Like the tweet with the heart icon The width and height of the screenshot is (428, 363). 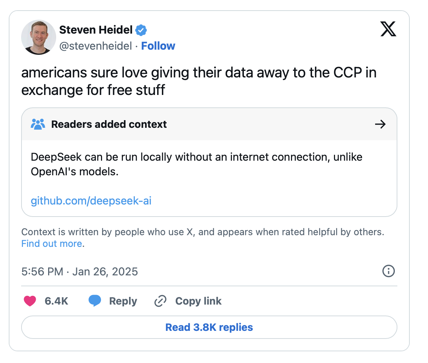point(30,301)
